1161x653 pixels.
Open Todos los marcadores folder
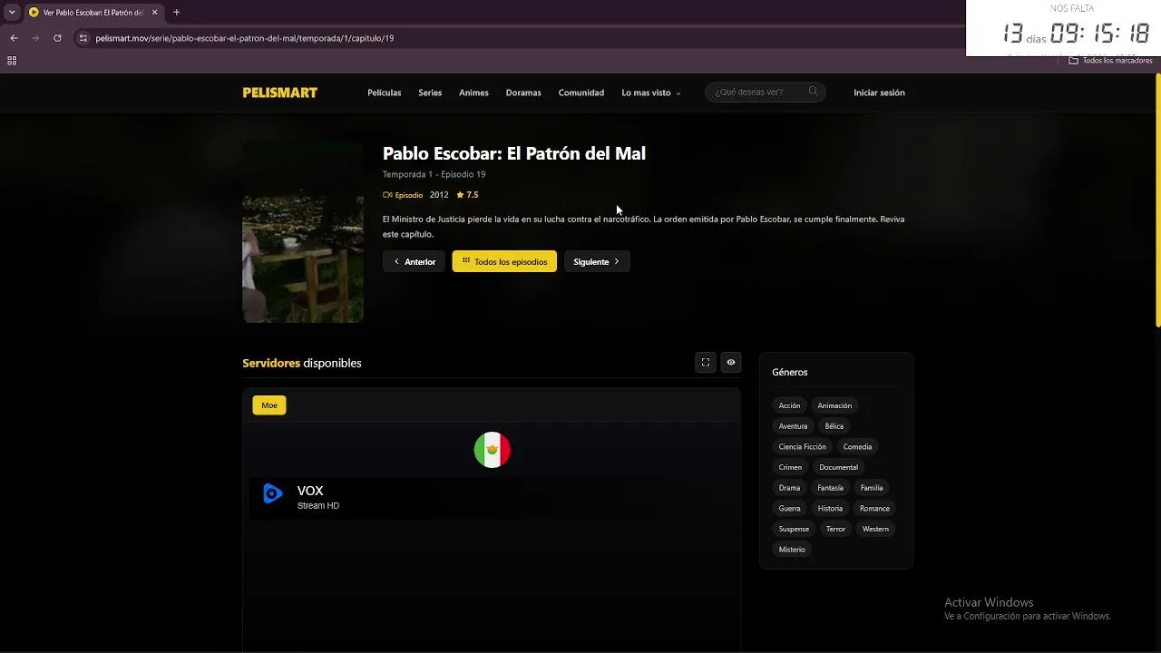(x=1110, y=61)
